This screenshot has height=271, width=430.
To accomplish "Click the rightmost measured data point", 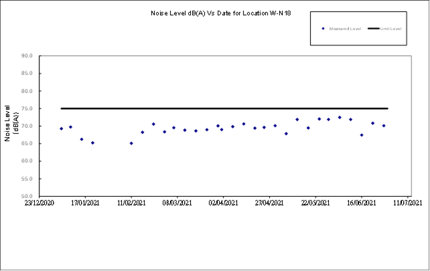I will [x=384, y=126].
